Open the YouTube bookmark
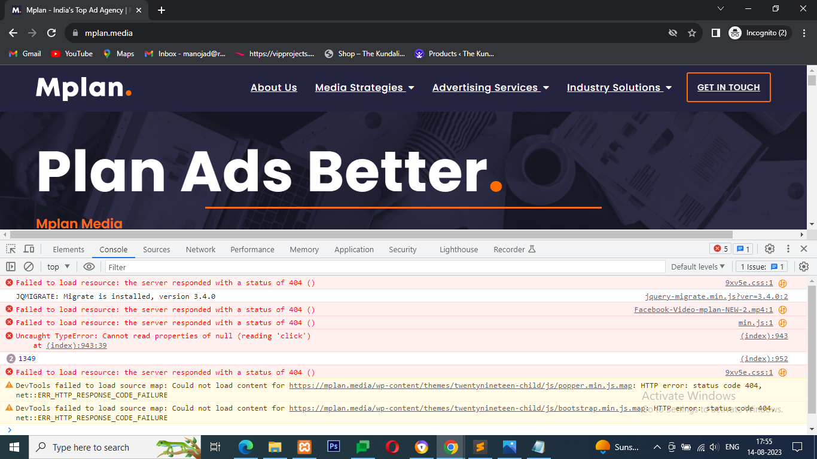This screenshot has height=459, width=817. [72, 54]
